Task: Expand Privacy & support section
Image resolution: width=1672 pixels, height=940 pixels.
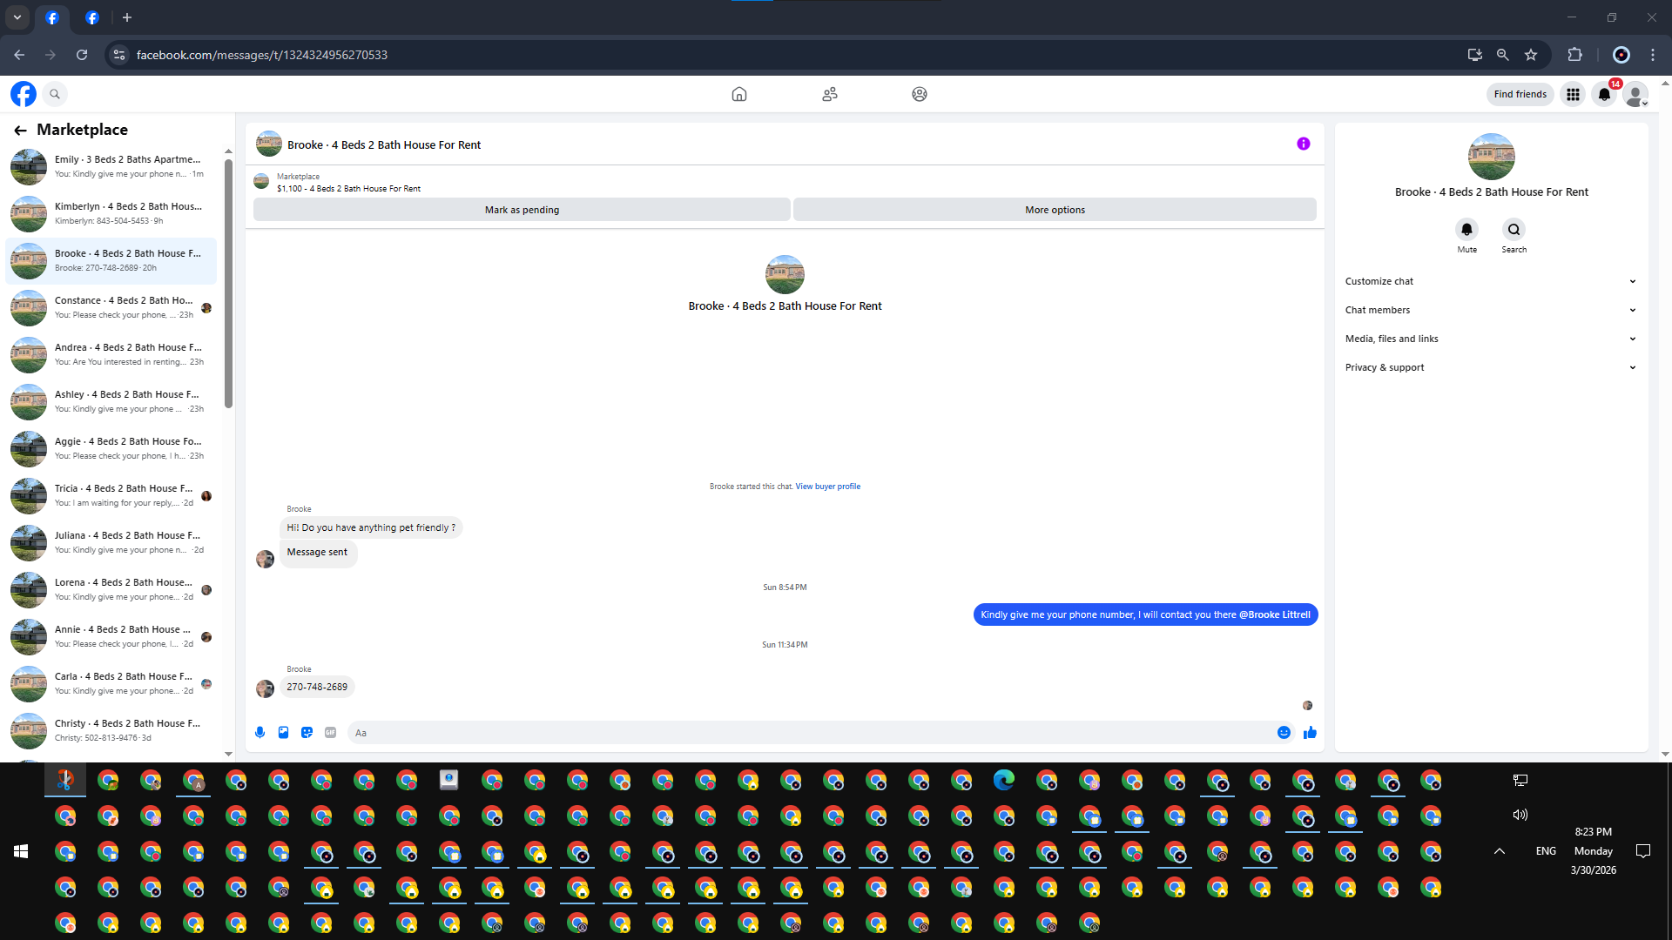Action: [x=1490, y=367]
